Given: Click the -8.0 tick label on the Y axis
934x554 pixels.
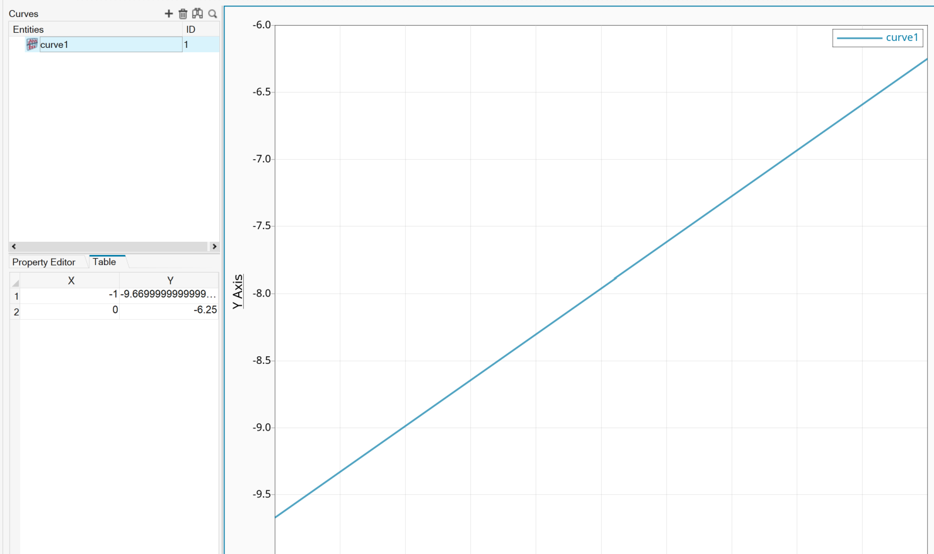Looking at the screenshot, I should coord(262,293).
